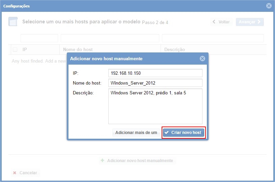Image resolution: width=275 pixels, height=182 pixels.
Task: Sort by the IP column header
Action: click(x=25, y=50)
